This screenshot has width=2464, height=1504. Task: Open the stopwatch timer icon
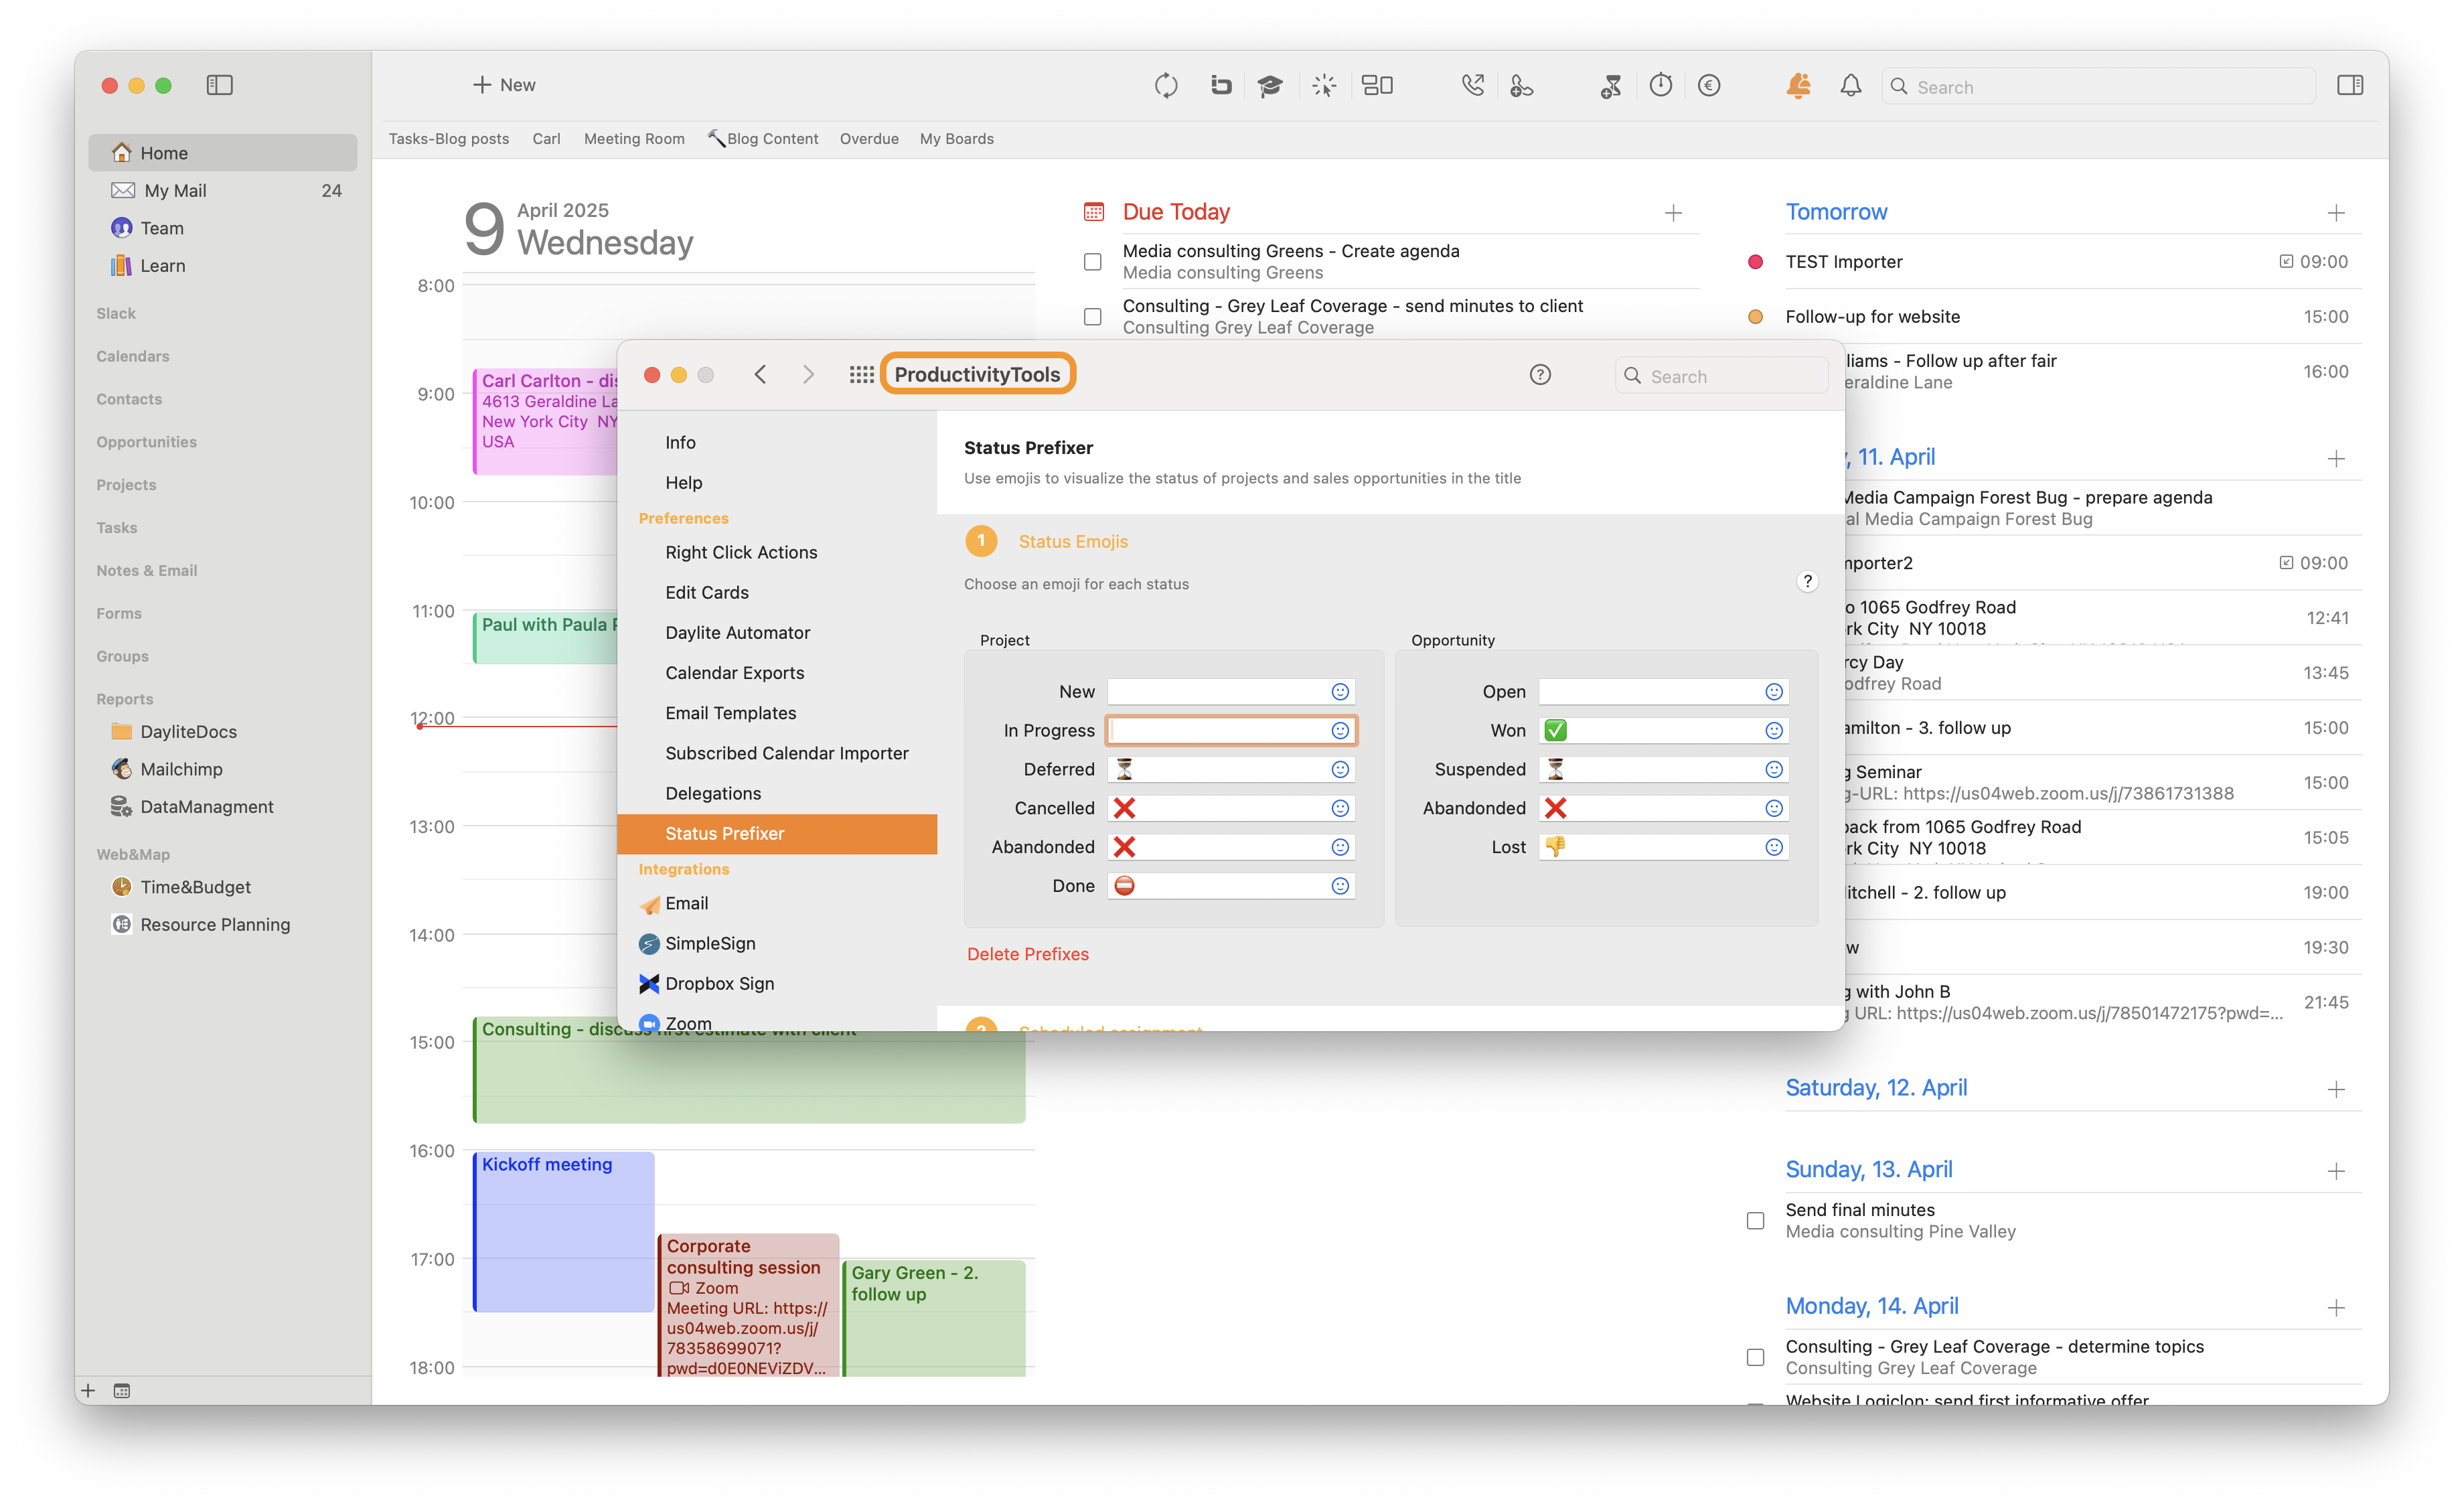[x=1661, y=86]
